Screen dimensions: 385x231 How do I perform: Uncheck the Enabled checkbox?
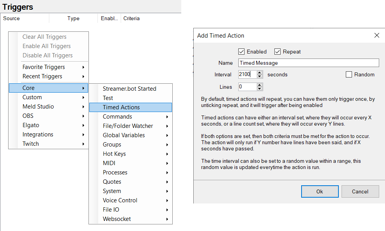(241, 52)
